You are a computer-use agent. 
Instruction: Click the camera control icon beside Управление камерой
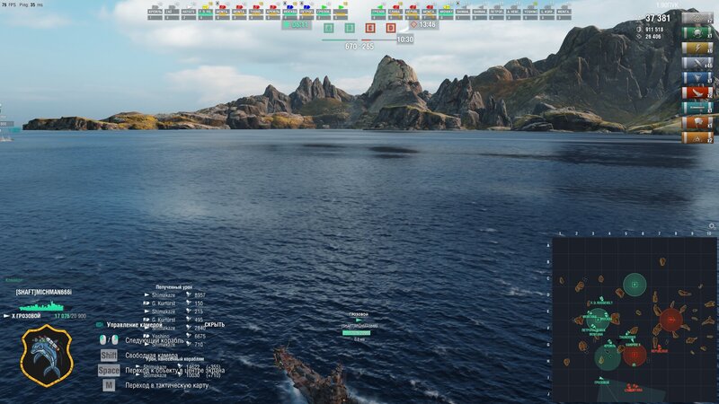(100, 325)
